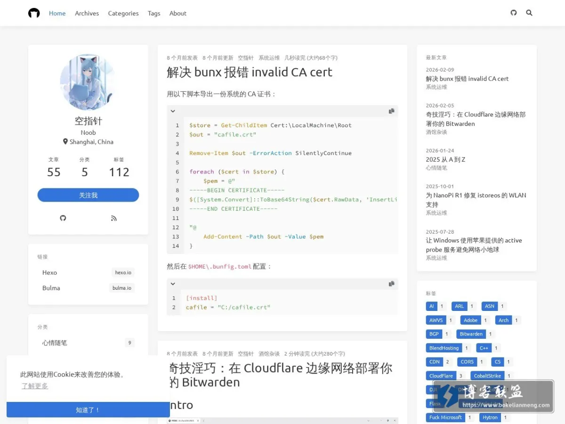The height and width of the screenshot is (424, 565).
Task: Open recent post 2025 从 A 到 Z
Action: click(445, 159)
